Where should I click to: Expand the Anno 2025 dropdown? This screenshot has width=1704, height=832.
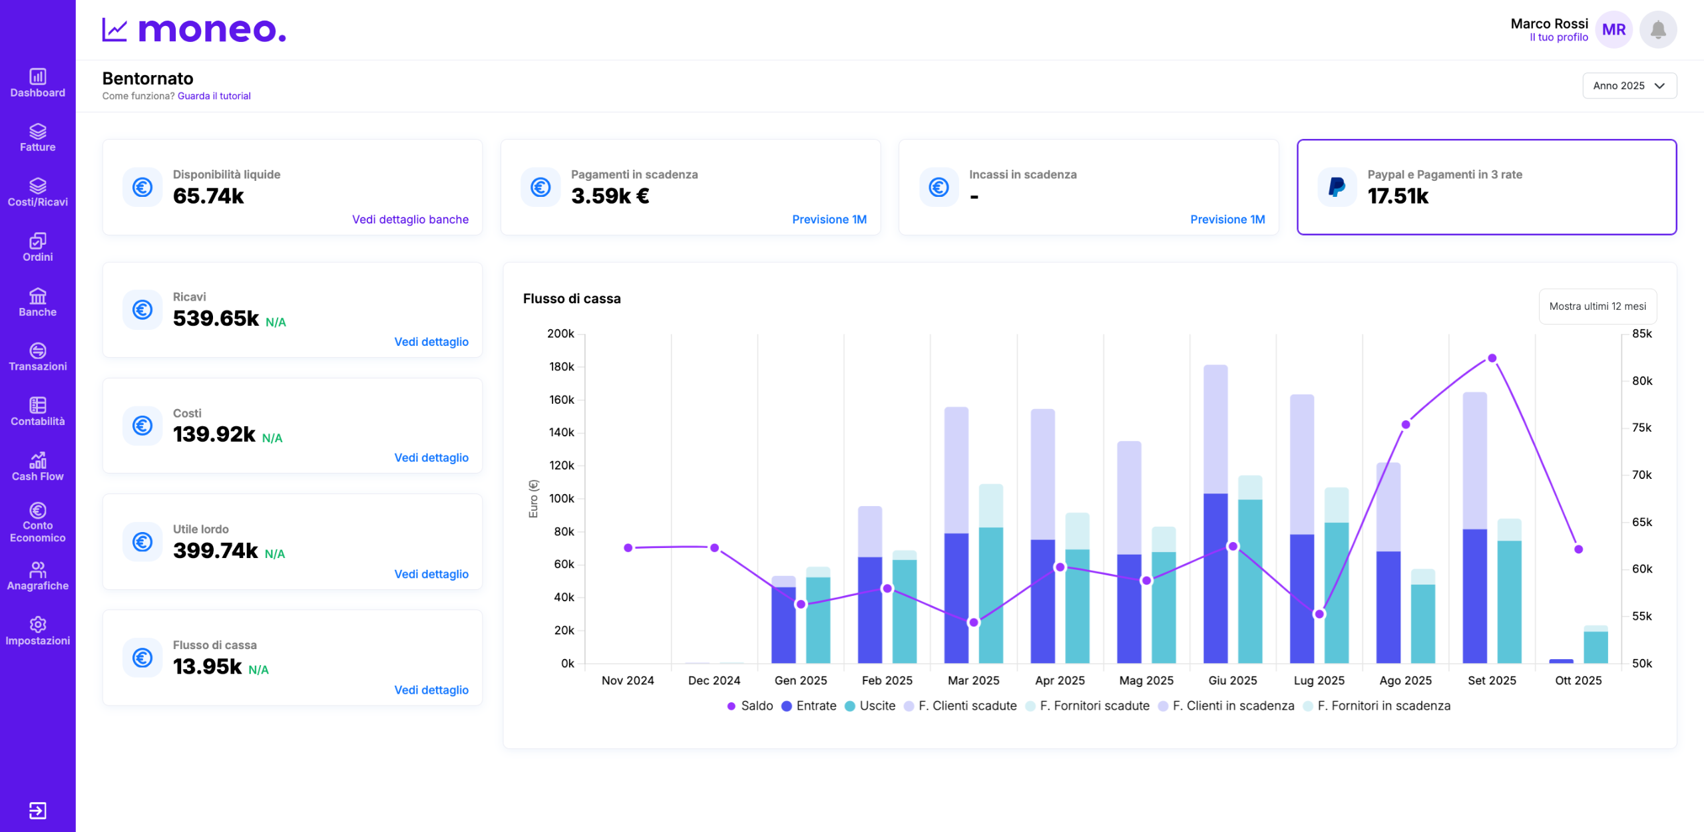click(x=1629, y=86)
